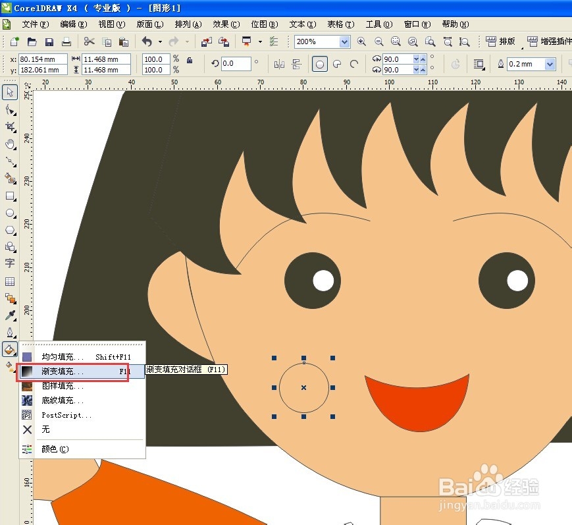
Task: Select the full Ellipse shape mode
Action: tap(319, 65)
